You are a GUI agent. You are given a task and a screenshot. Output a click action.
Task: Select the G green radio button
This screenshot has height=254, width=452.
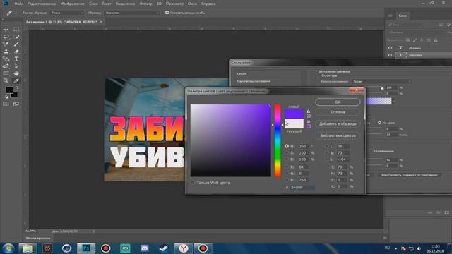(287, 174)
